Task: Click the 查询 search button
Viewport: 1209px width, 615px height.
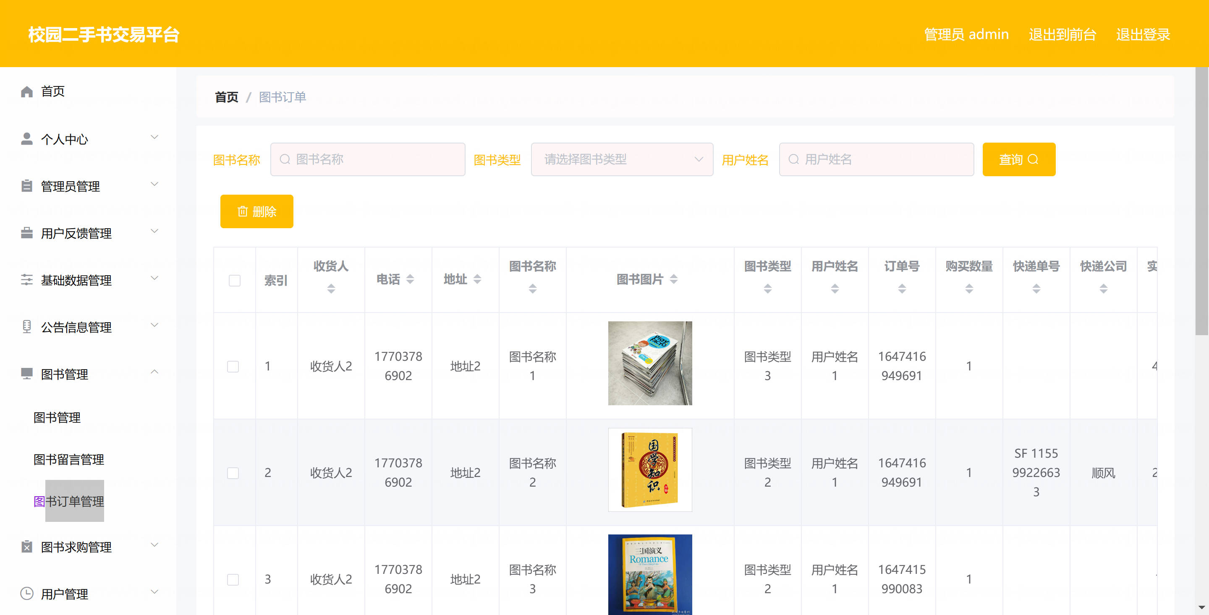Action: [x=1019, y=159]
